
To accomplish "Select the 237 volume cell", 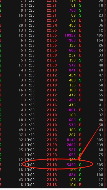I will tap(72, 55).
